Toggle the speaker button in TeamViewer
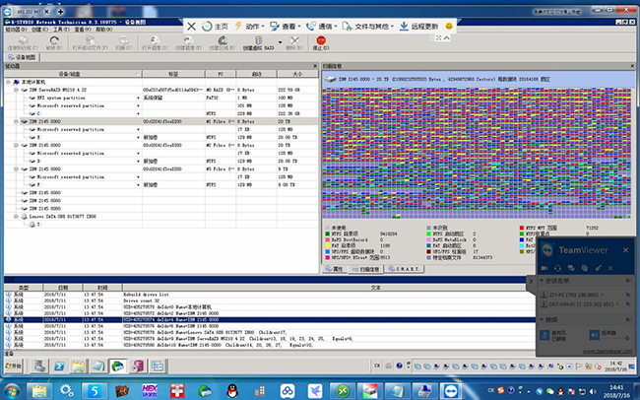 click(x=595, y=335)
